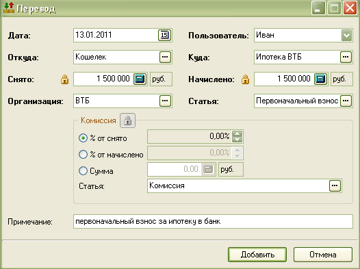The height and width of the screenshot is (269, 360).
Task: Select the 'Сумма' commission radio option
Action: [83, 170]
